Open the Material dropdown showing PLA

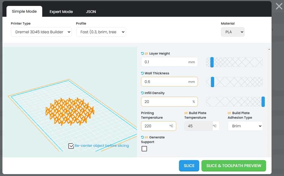(x=233, y=32)
